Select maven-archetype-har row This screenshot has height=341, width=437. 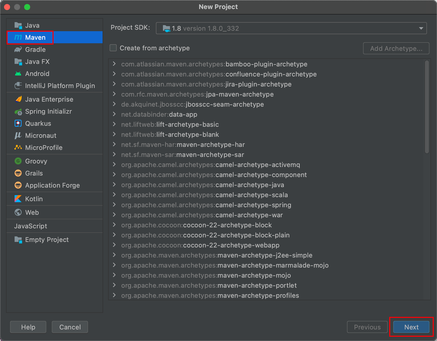pos(266,145)
